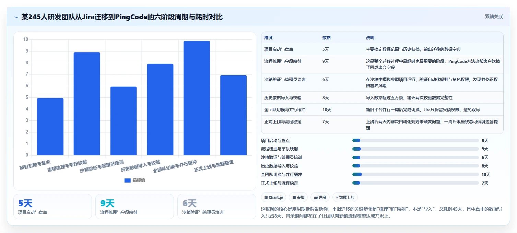Click the 7天 progress value label

485,183
